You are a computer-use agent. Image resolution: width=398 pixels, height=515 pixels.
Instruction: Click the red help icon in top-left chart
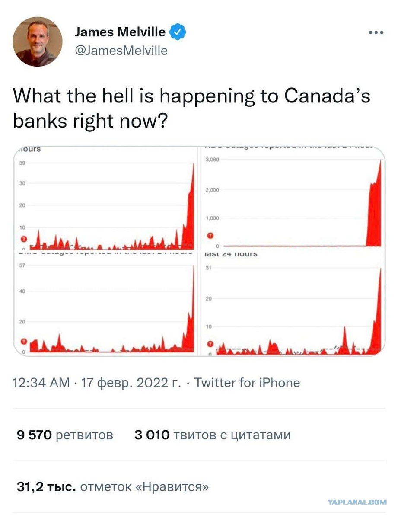point(24,239)
